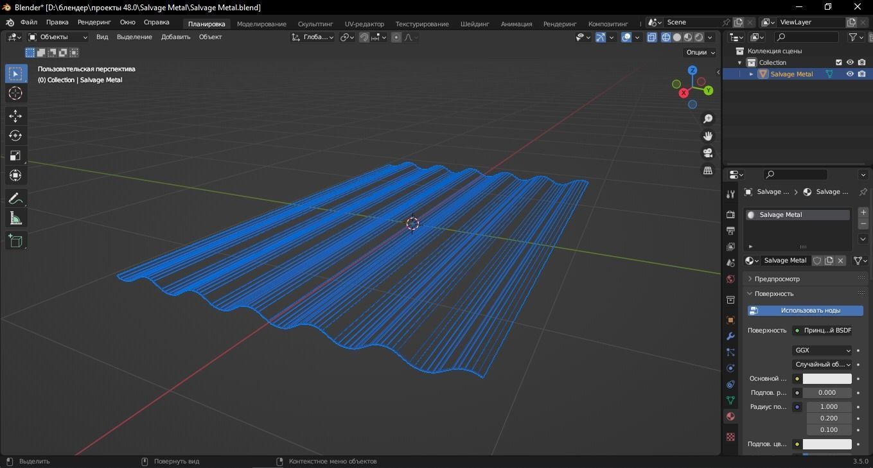Toggle viewport gizmos display
This screenshot has width=873, height=468.
pos(600,37)
